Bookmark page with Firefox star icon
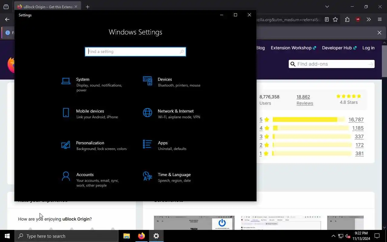This screenshot has height=242, width=387. click(x=335, y=19)
